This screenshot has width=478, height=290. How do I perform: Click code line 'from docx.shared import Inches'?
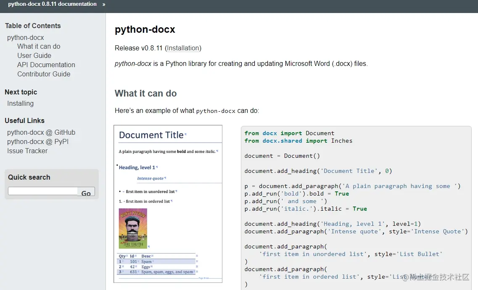[x=298, y=141]
